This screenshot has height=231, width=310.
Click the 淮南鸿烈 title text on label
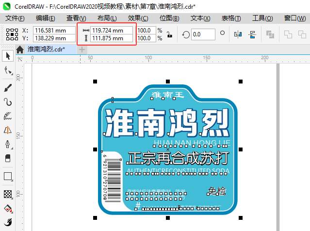pos(167,123)
